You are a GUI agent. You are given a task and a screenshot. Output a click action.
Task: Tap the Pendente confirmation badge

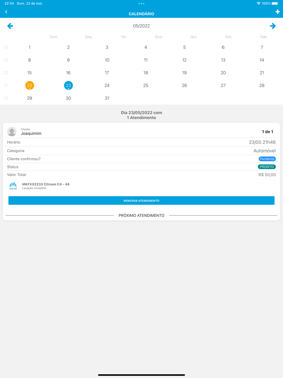point(267,159)
